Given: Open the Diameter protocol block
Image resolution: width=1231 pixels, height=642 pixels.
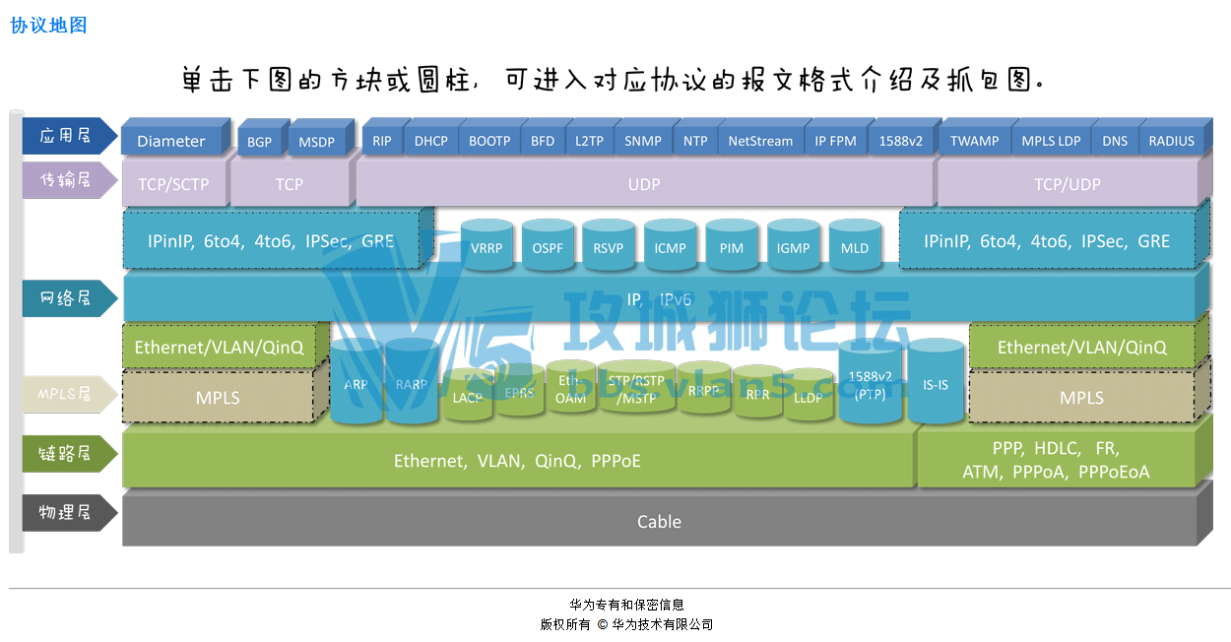Looking at the screenshot, I should pos(171,141).
